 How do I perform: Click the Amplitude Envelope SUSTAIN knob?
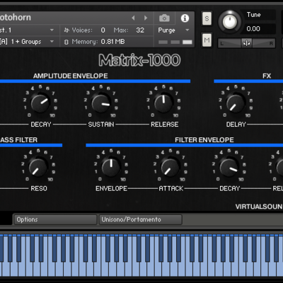pos(101,103)
